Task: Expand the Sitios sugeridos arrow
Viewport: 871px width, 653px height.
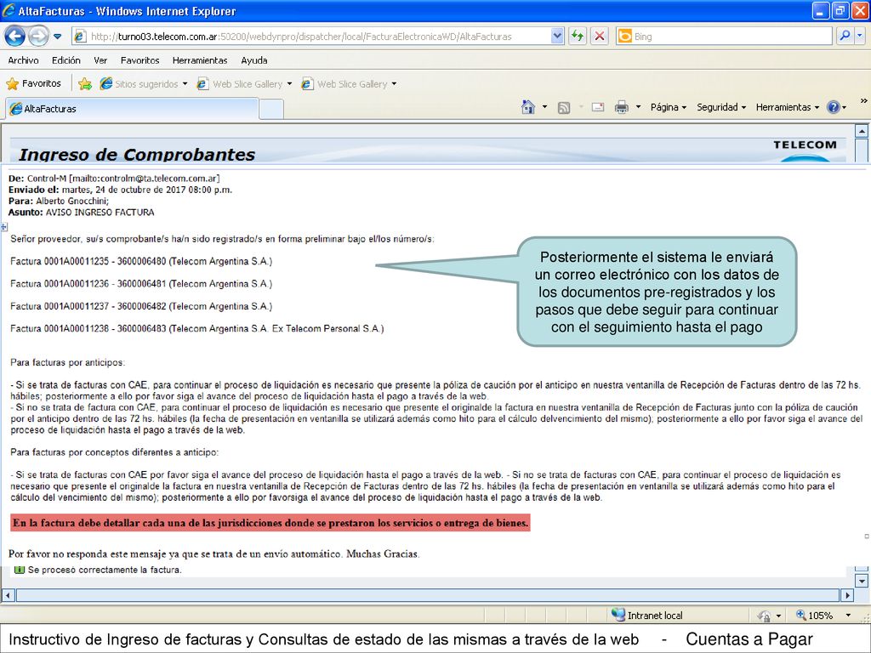Action: 185,84
